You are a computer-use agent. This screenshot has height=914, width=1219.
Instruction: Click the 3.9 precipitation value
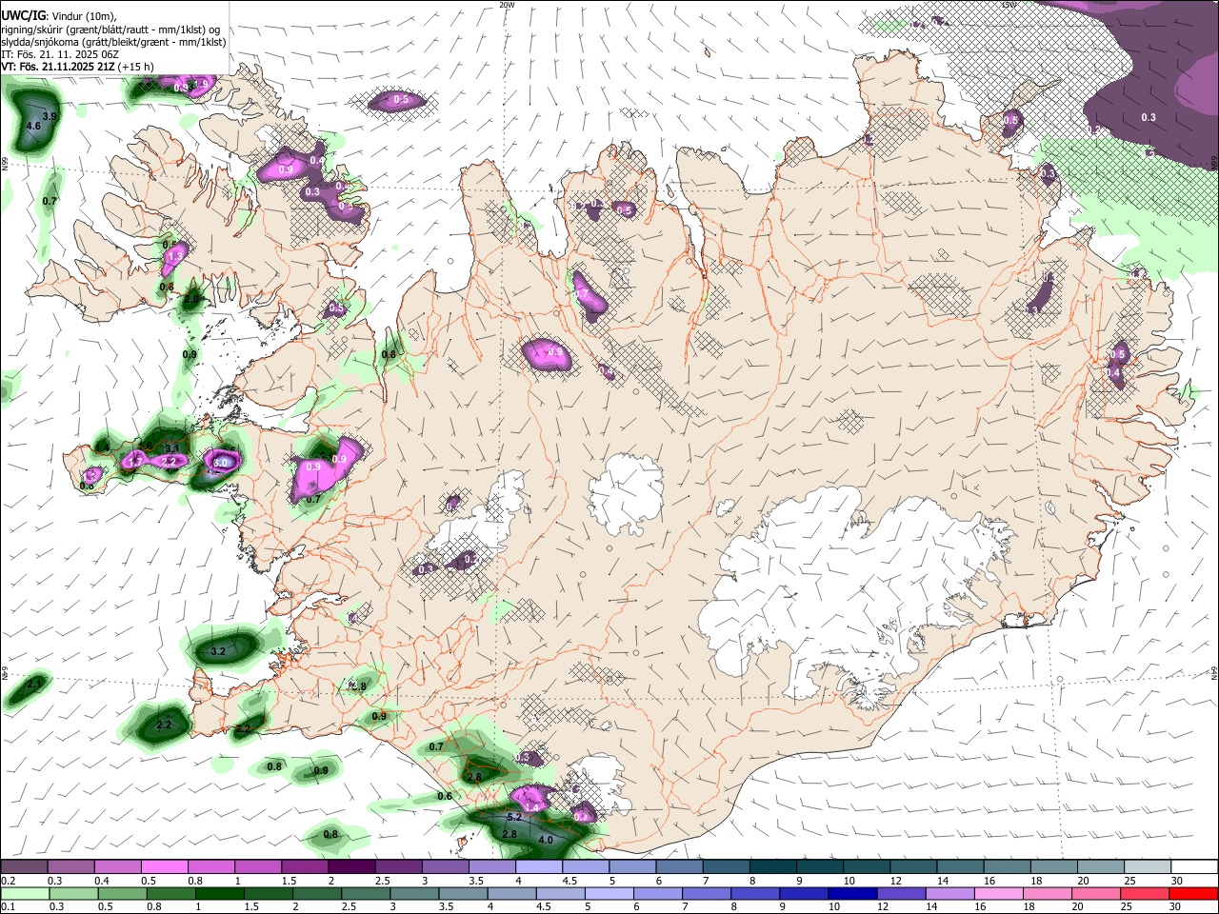click(x=50, y=116)
